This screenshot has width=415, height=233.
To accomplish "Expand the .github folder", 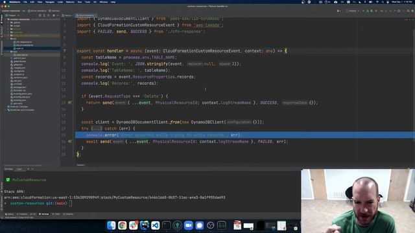I will [x=8, y=23].
